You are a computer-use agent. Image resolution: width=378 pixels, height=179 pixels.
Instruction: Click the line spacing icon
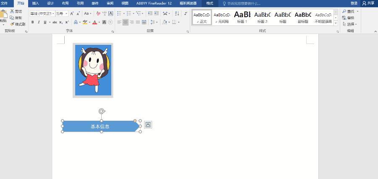(152, 22)
